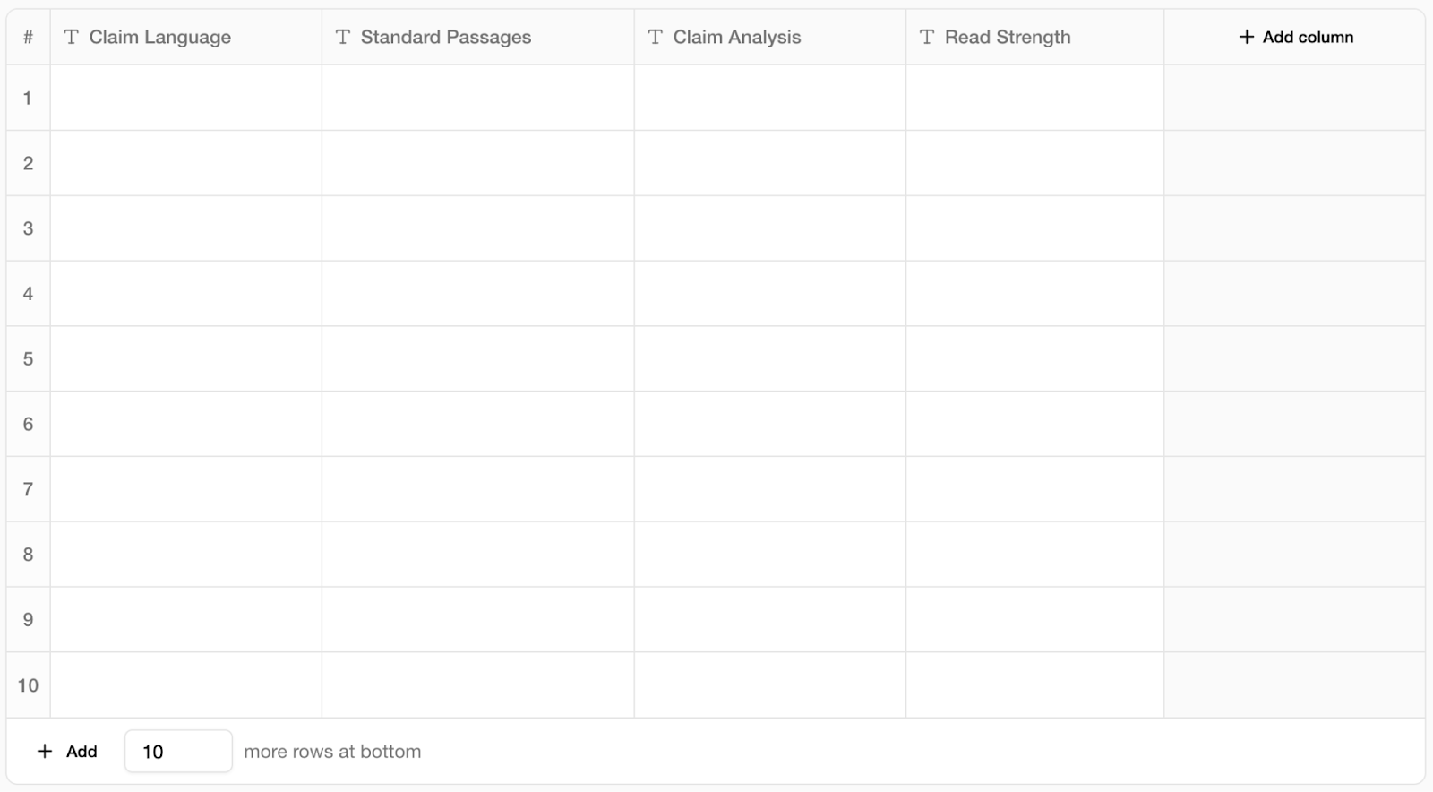Open the Standard Passages column header

coord(478,37)
